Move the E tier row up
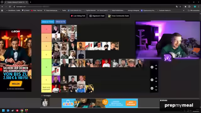 156,78
